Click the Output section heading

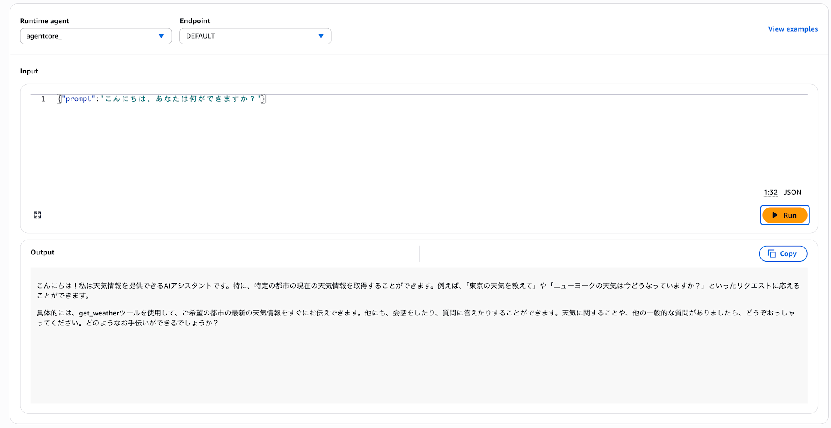click(x=42, y=252)
